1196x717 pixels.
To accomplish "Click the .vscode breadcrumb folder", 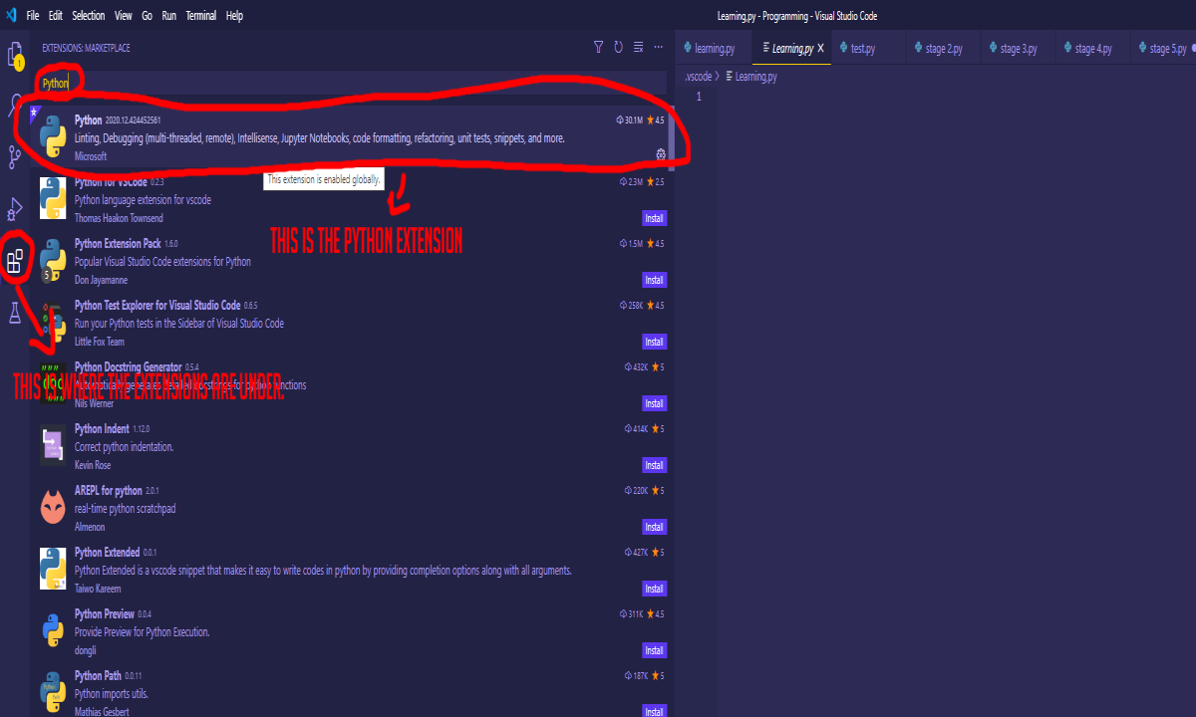I will coord(699,76).
